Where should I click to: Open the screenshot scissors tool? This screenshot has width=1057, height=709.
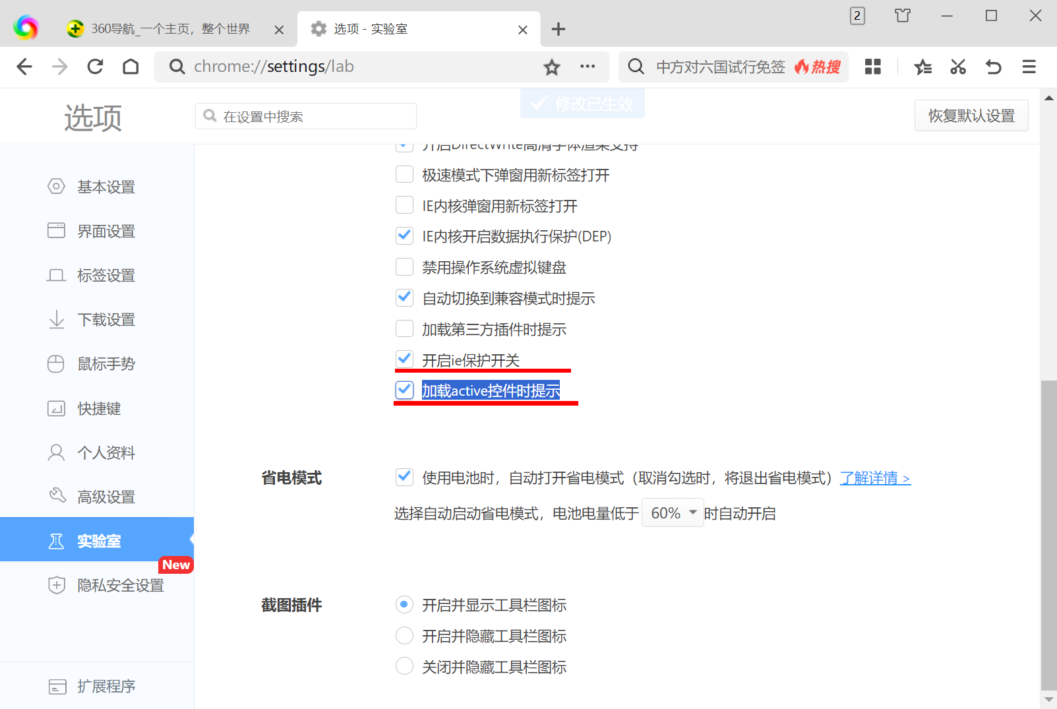point(958,67)
